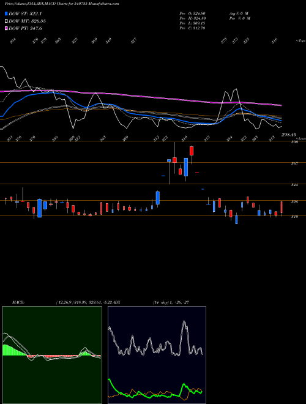Click the DOW MT: 326.55 legend label
The image size is (306, 404).
[x=28, y=21]
